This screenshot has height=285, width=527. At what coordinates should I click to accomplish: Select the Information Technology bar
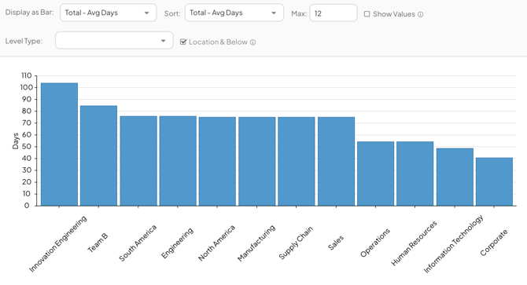(455, 177)
